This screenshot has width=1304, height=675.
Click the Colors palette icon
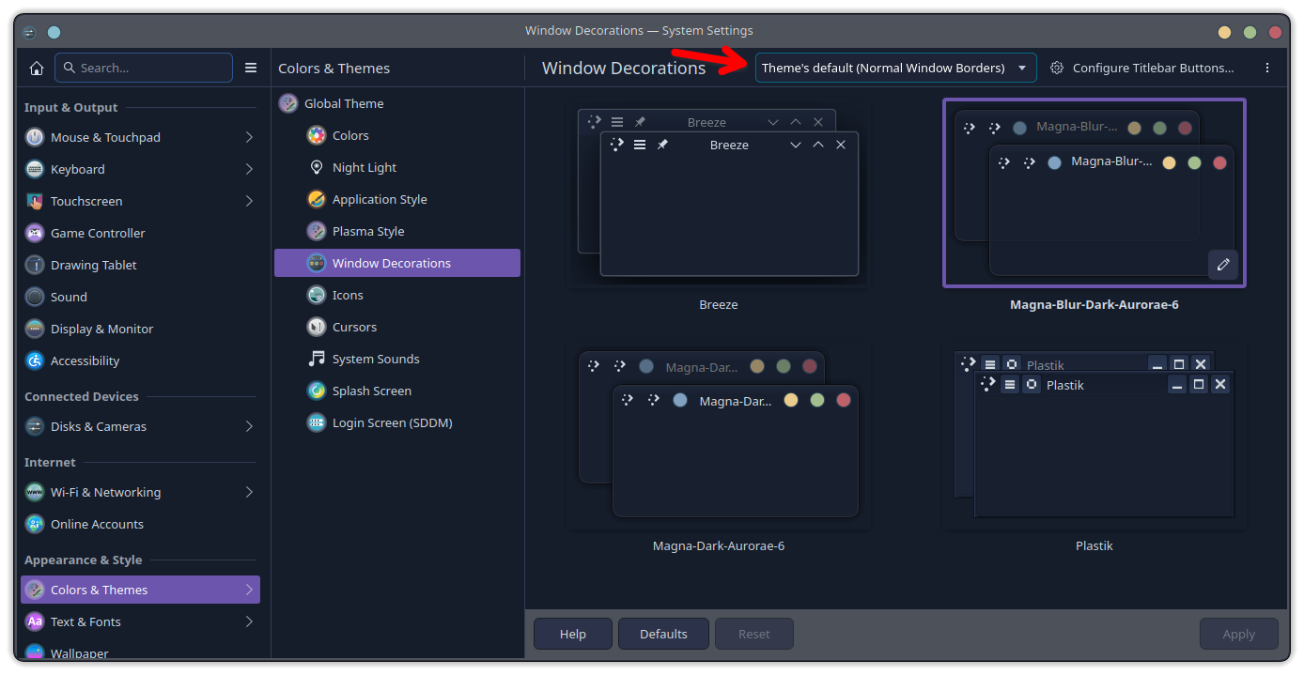(x=317, y=135)
